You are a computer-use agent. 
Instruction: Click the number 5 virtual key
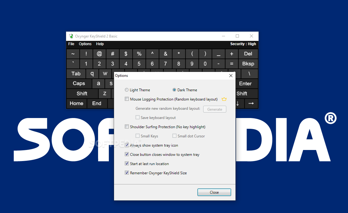click(x=139, y=64)
